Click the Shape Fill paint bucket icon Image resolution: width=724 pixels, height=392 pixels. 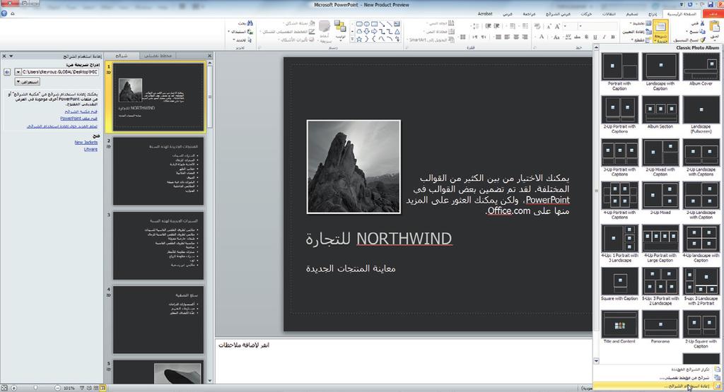[x=312, y=23]
